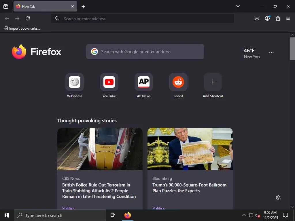Open new tab customize gear icon
Viewport: 295px width, 221px height.
(x=278, y=198)
